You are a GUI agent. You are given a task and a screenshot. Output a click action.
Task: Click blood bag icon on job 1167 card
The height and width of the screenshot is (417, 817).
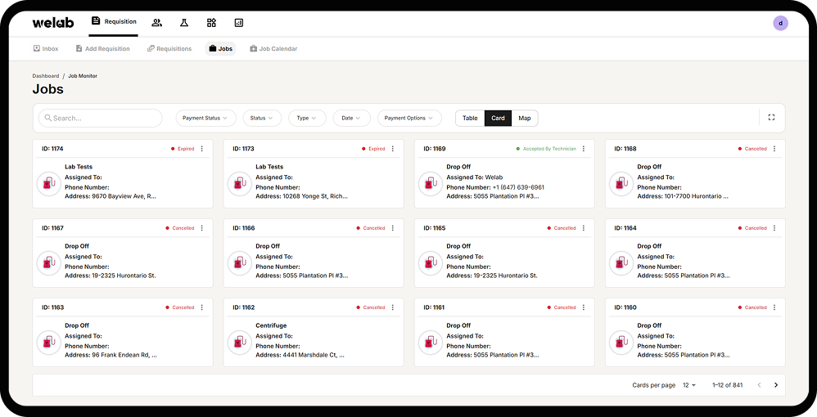(x=49, y=263)
